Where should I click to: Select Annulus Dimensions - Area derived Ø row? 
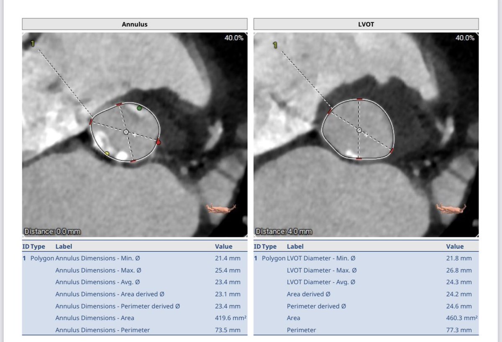[134, 294]
